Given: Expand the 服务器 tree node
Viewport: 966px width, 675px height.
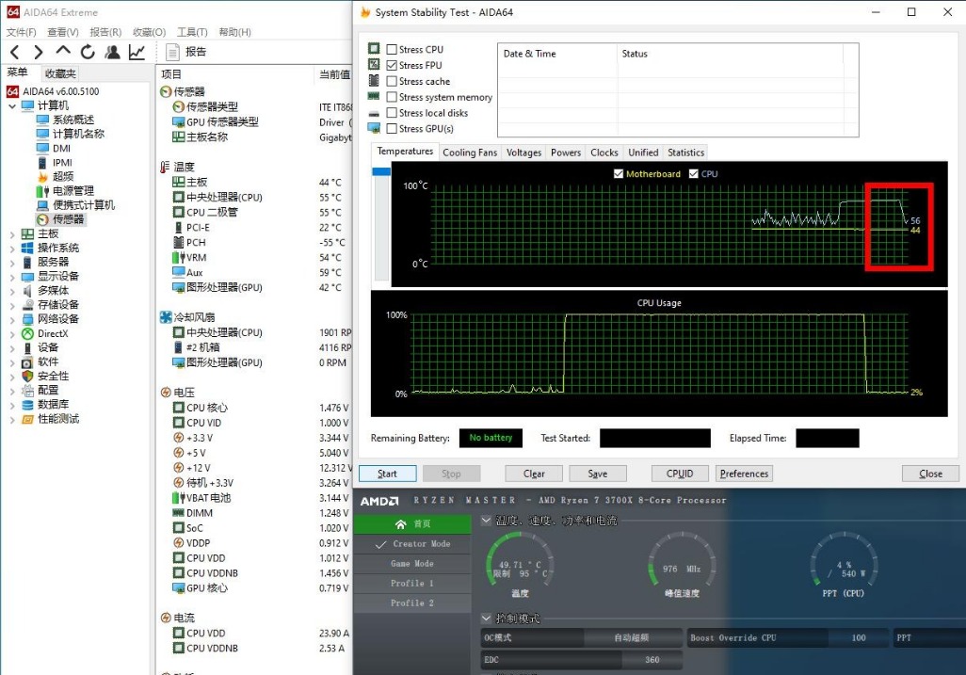Looking at the screenshot, I should tap(12, 263).
